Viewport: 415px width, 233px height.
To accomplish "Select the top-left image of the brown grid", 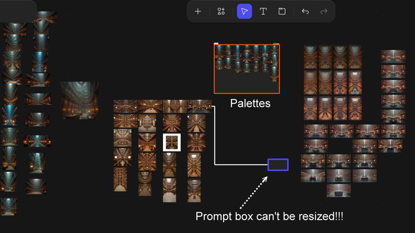I will 126,106.
